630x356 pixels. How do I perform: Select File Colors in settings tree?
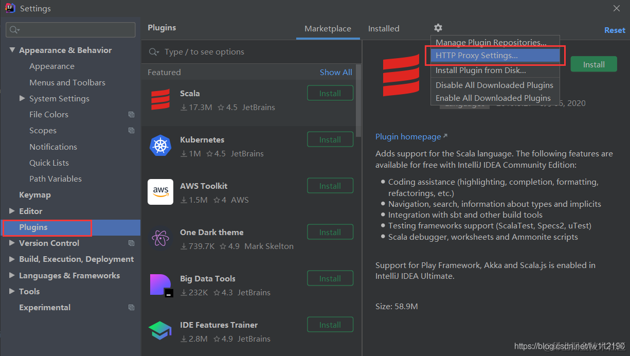pos(49,115)
